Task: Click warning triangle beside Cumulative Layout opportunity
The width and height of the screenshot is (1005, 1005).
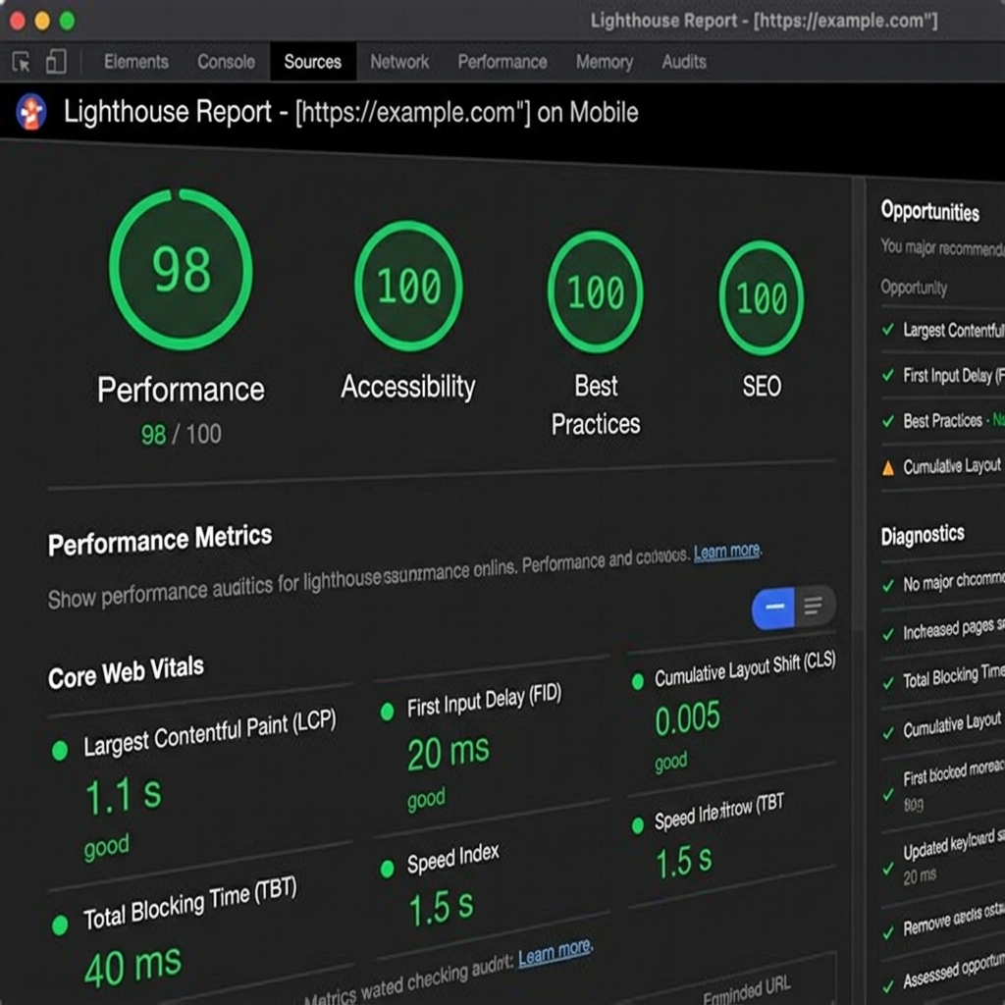Action: 887,468
